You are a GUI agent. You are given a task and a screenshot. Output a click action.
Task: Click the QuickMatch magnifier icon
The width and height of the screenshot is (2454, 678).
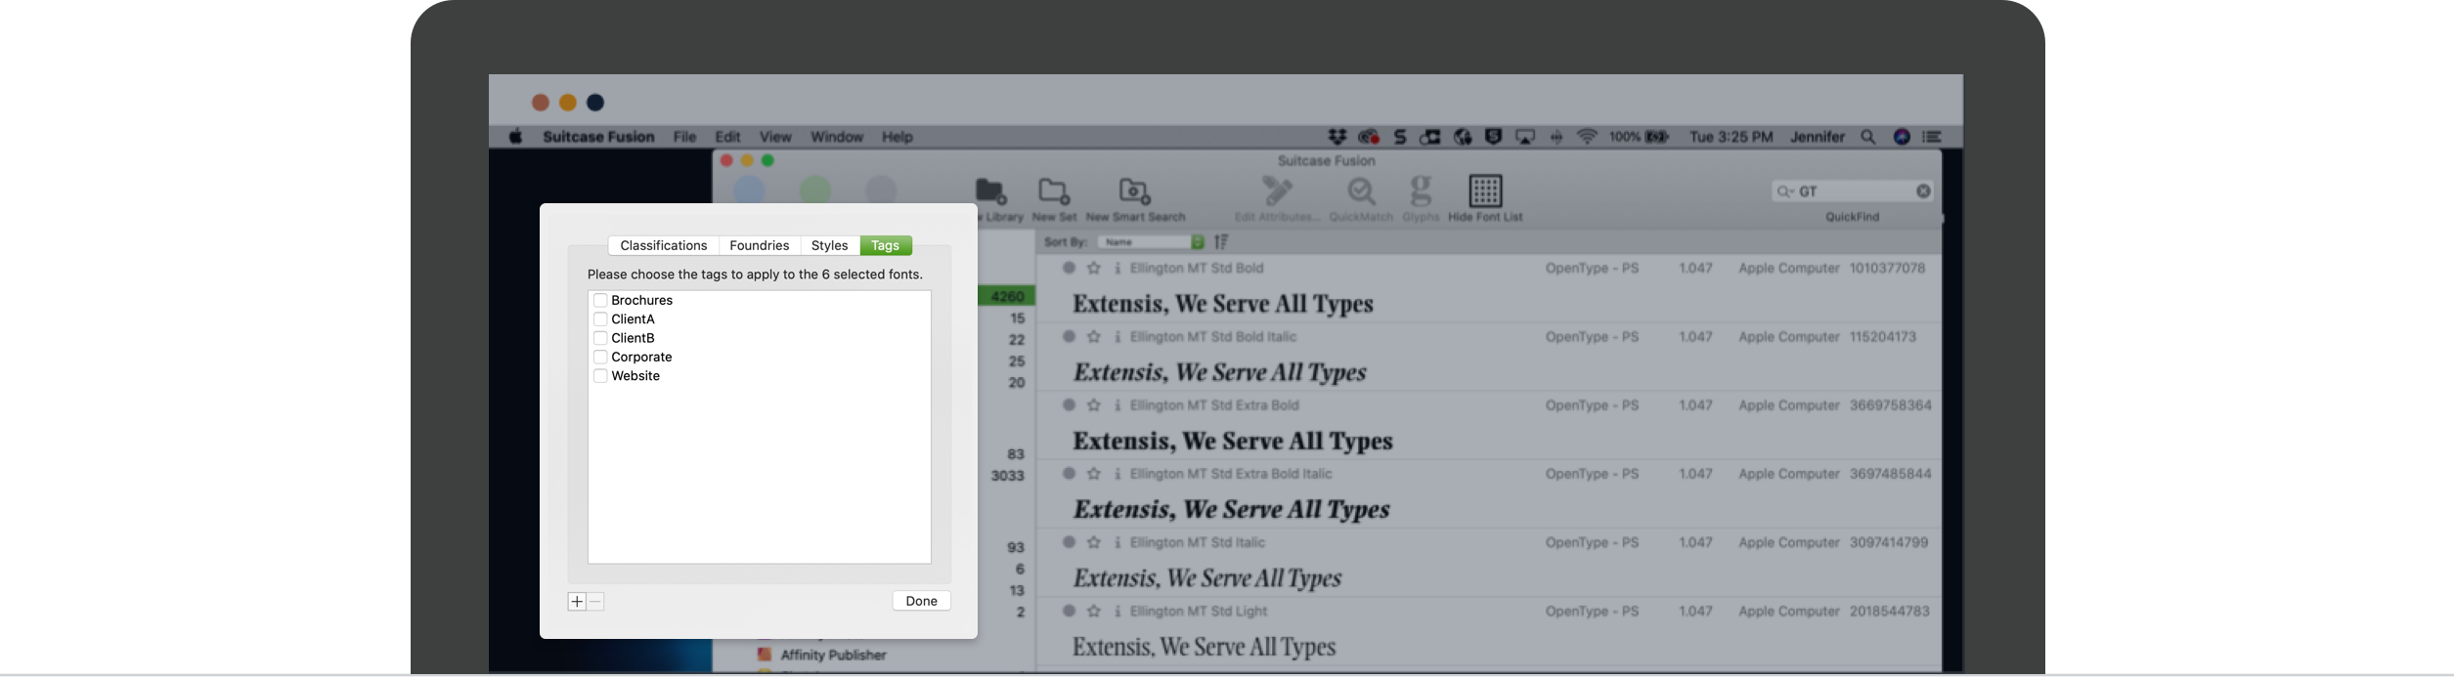pyautogui.click(x=1360, y=191)
